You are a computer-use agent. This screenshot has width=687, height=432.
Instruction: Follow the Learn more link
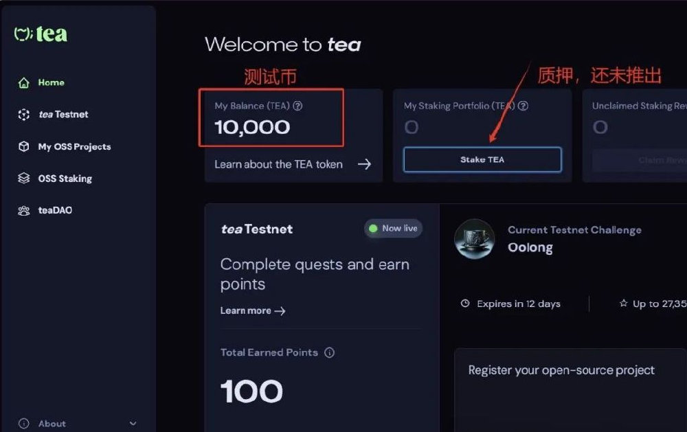(x=253, y=310)
